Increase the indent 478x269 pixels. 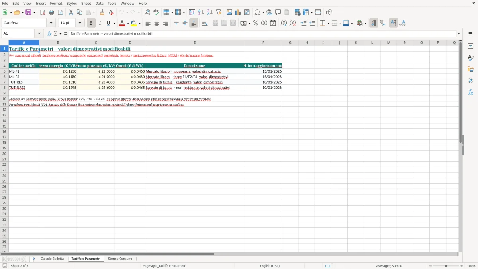click(304, 23)
